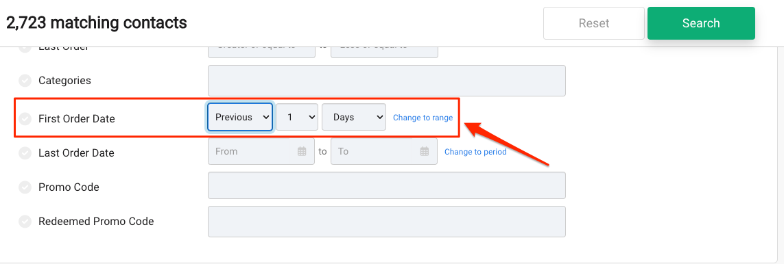784x264 pixels.
Task: Click the calendar icon in the From field
Action: tap(302, 151)
